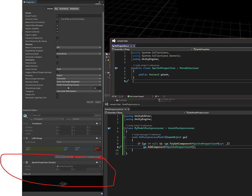Screen dimensions: 252x196
Task: Open the Normals Mode dropdown
Action: pos(79,82)
